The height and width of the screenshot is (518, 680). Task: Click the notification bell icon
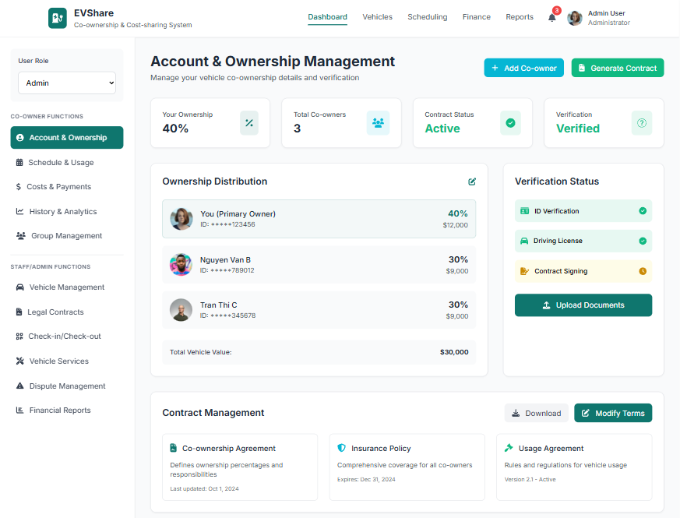click(552, 18)
